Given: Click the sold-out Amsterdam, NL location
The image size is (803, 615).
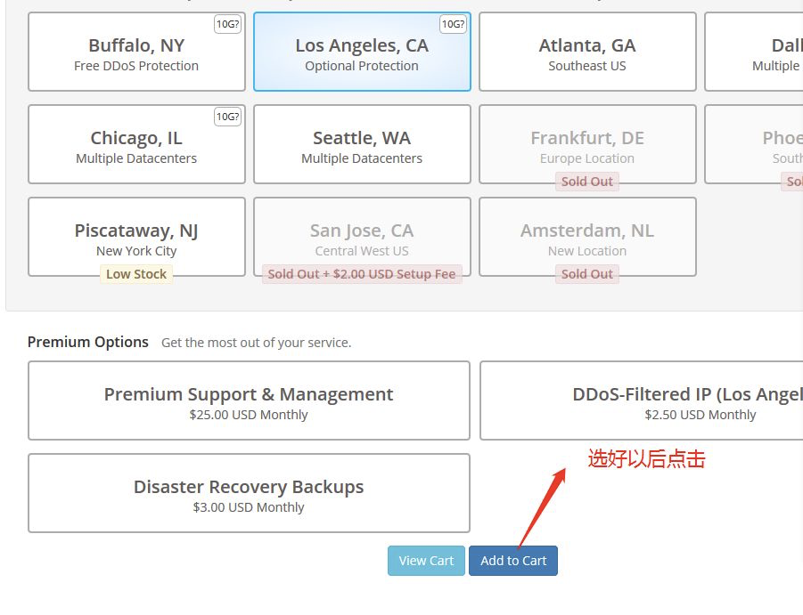Looking at the screenshot, I should click(587, 237).
